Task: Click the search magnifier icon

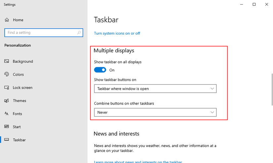Action: [x=79, y=33]
